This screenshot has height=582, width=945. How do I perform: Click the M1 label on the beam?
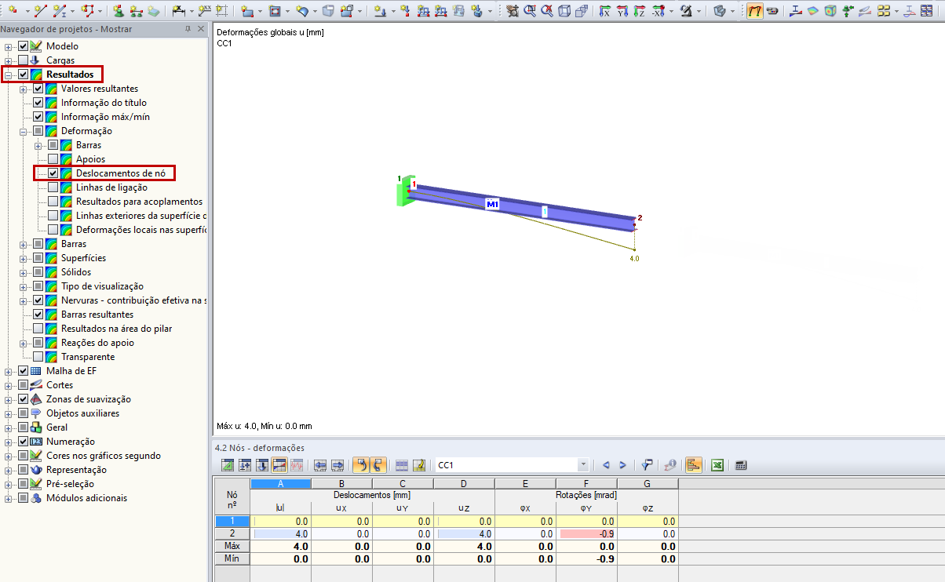493,204
